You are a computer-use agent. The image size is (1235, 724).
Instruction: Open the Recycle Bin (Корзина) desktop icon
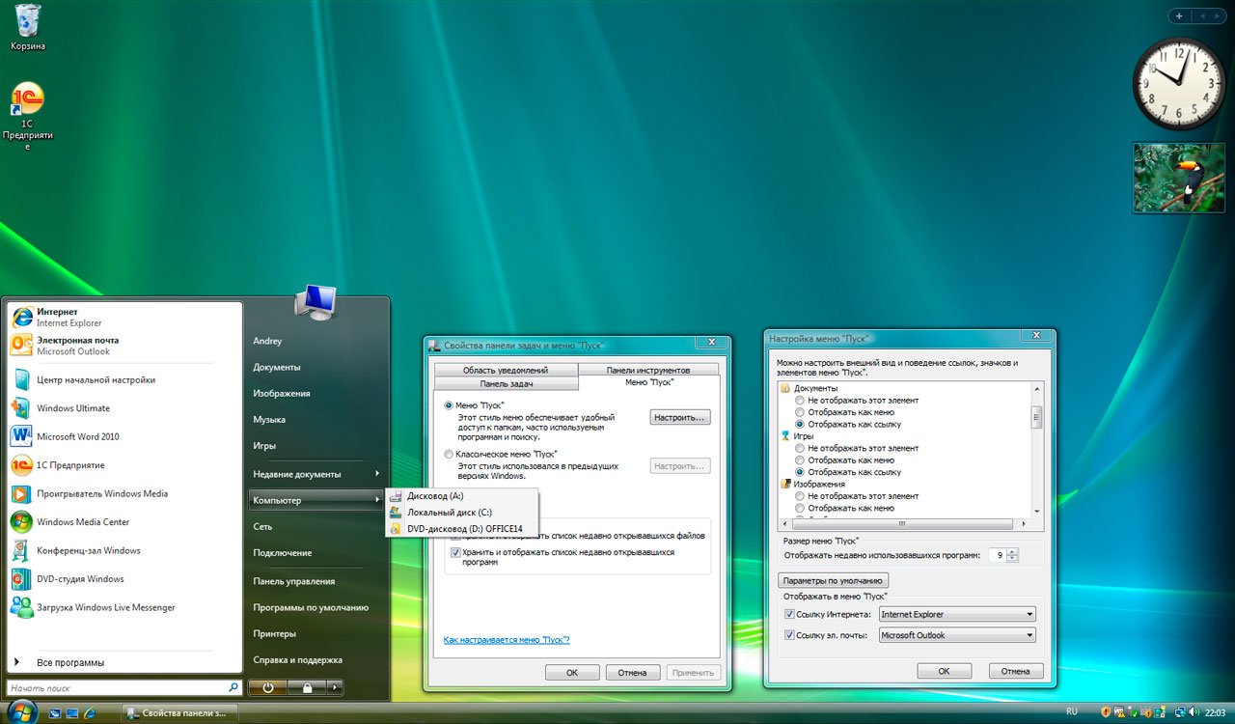(28, 25)
